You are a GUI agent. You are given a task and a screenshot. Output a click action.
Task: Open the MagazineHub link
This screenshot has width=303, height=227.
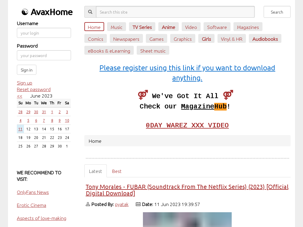tap(204, 106)
